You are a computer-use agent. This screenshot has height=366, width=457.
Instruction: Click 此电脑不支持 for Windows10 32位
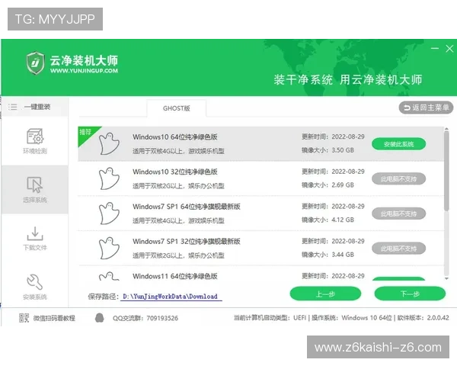coord(398,178)
